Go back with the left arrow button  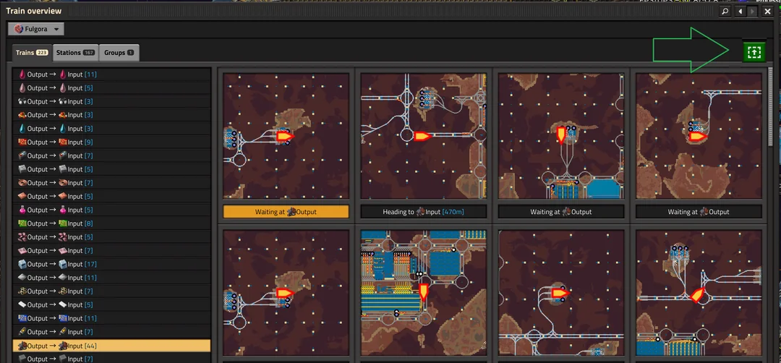(741, 11)
